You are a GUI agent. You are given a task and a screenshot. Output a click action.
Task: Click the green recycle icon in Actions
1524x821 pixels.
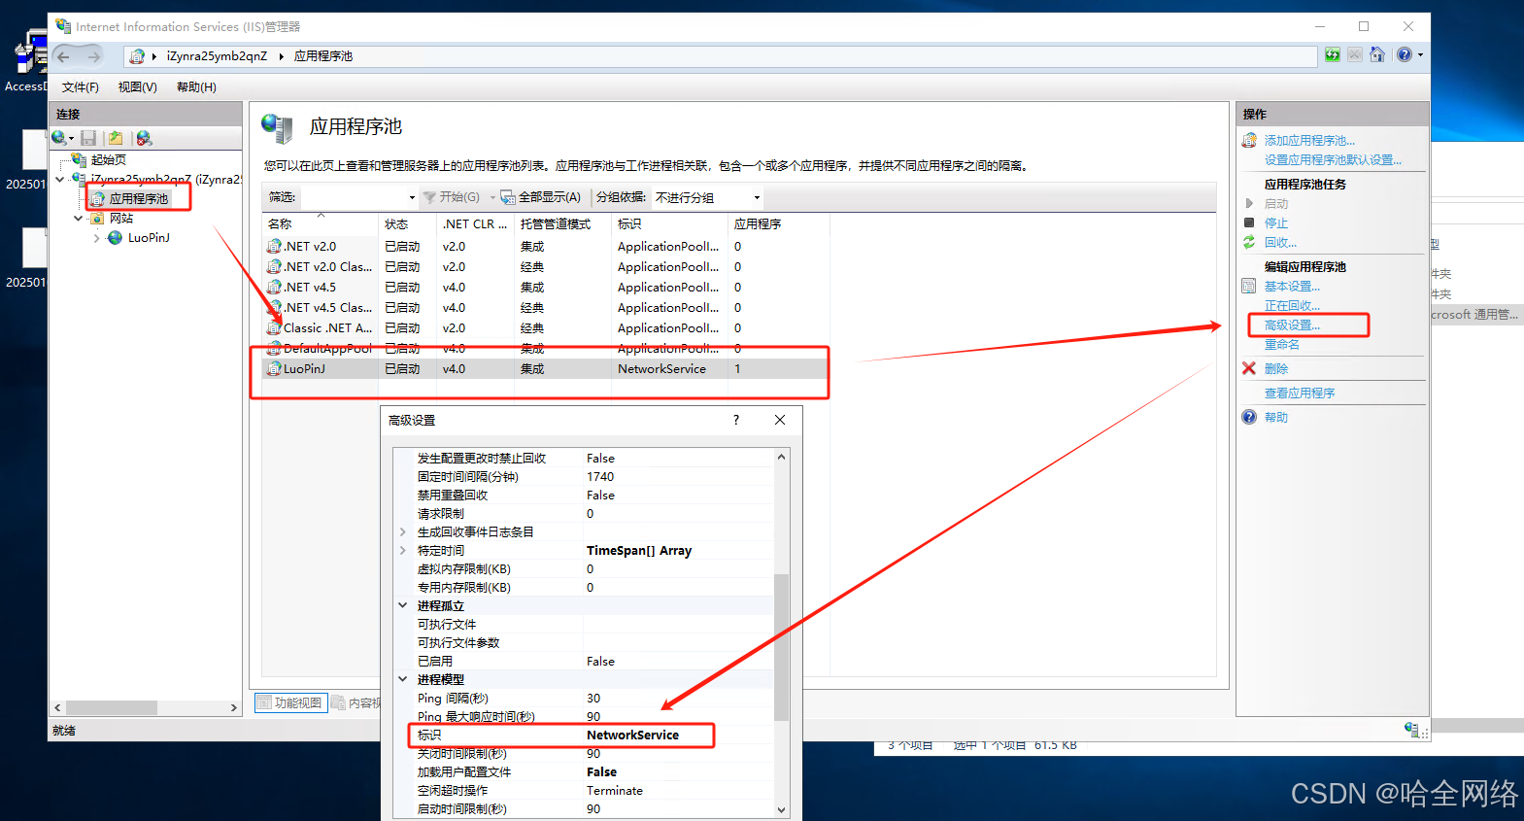click(1249, 242)
